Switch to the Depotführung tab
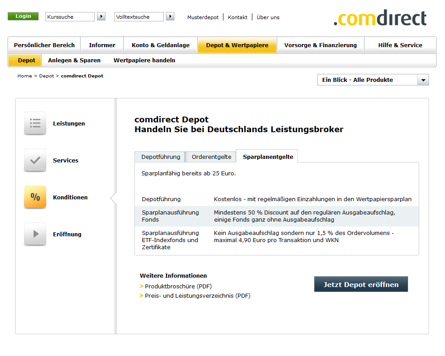The width and height of the screenshot is (445, 356). (161, 157)
